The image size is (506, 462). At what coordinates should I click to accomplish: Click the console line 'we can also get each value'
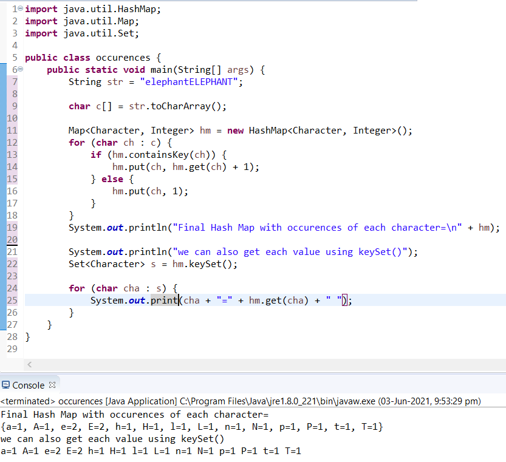click(112, 439)
